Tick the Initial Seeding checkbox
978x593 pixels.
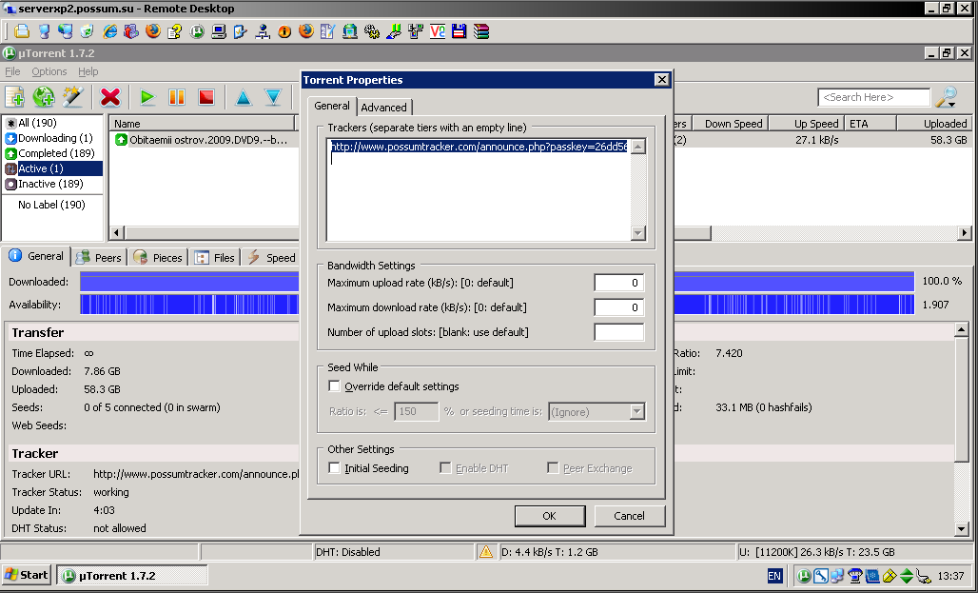point(334,468)
